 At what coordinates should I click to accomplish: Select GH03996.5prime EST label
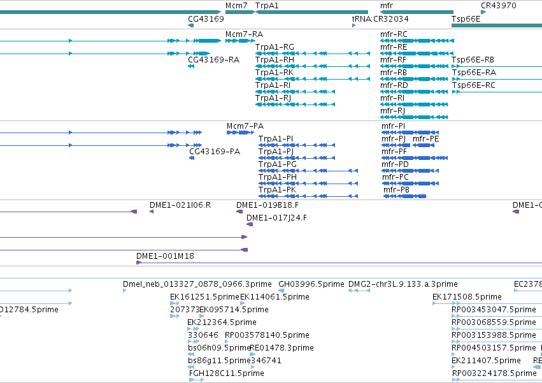tap(311, 284)
